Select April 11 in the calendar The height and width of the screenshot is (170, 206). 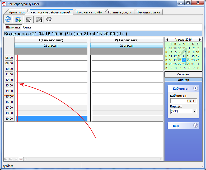(x=171, y=56)
